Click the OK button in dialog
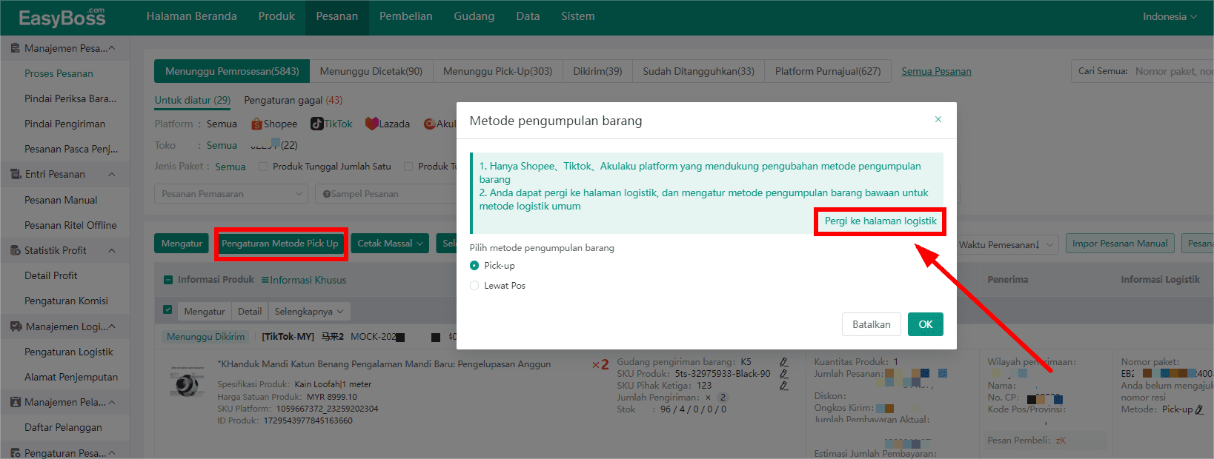This screenshot has height=459, width=1214. 925,324
